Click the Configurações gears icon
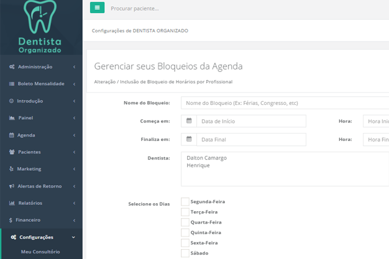Viewport: 389px width, 259px height. 14,237
